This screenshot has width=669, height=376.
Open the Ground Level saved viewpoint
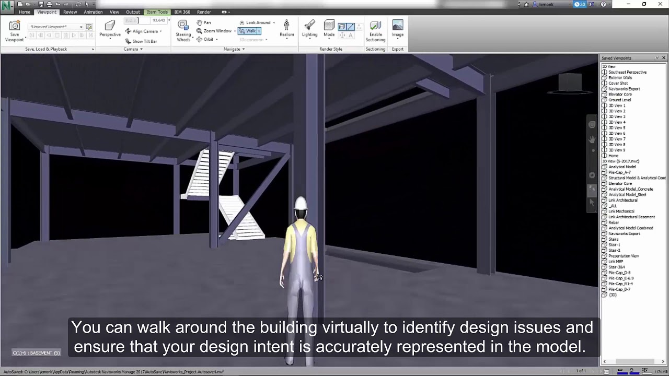click(619, 100)
